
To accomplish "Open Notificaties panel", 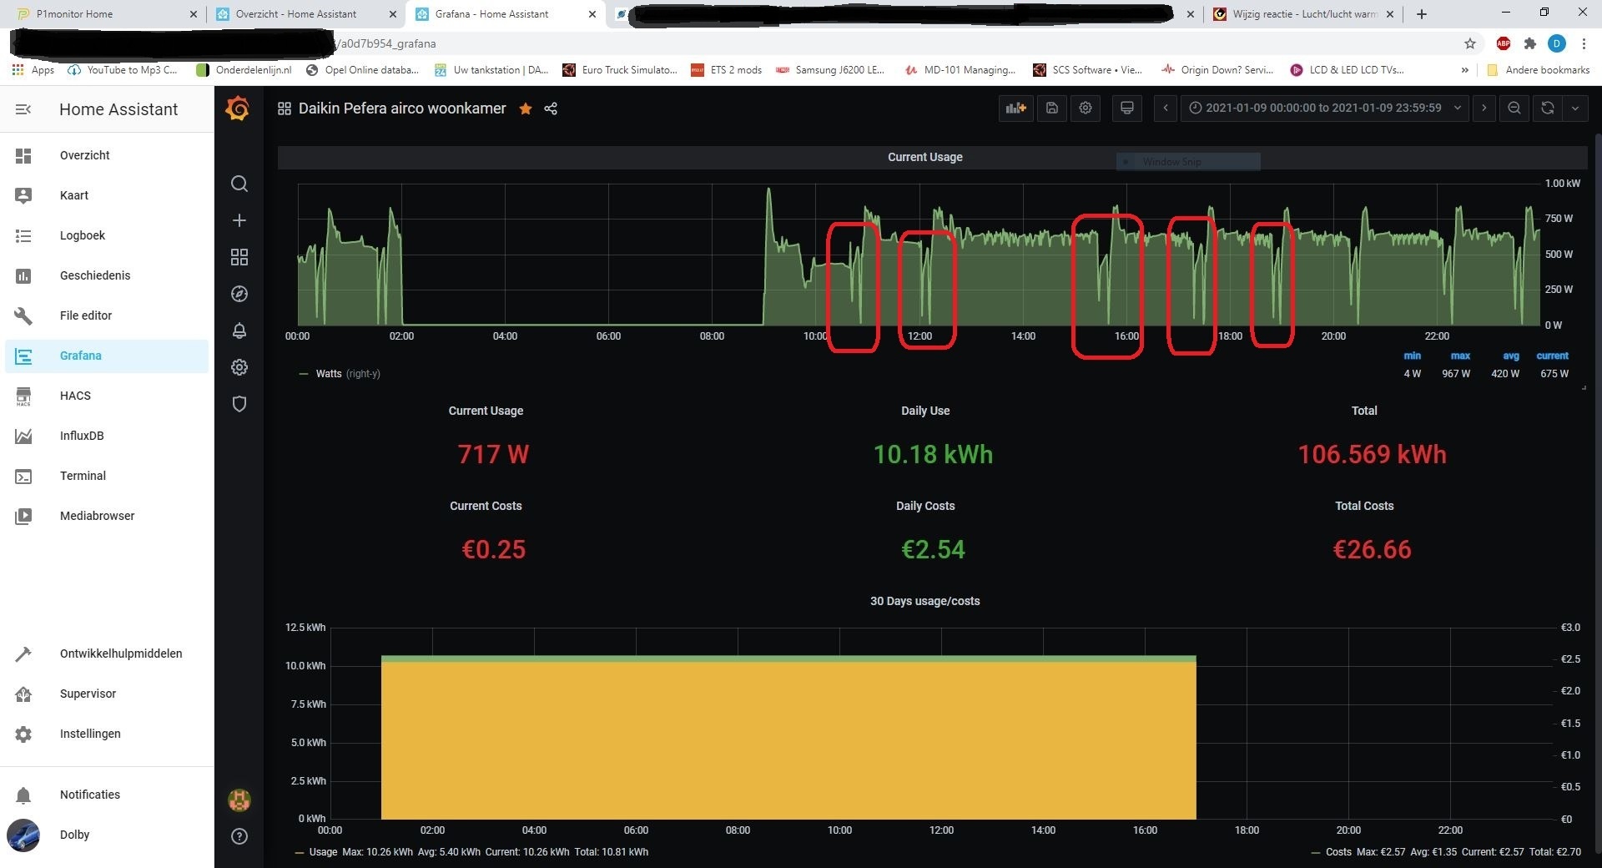I will tap(107, 795).
